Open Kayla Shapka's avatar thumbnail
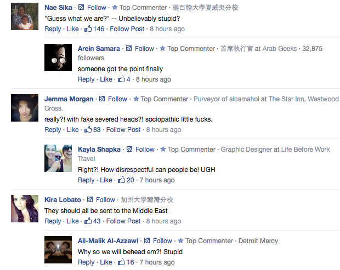Screen dimensions: 340x270 [58, 158]
